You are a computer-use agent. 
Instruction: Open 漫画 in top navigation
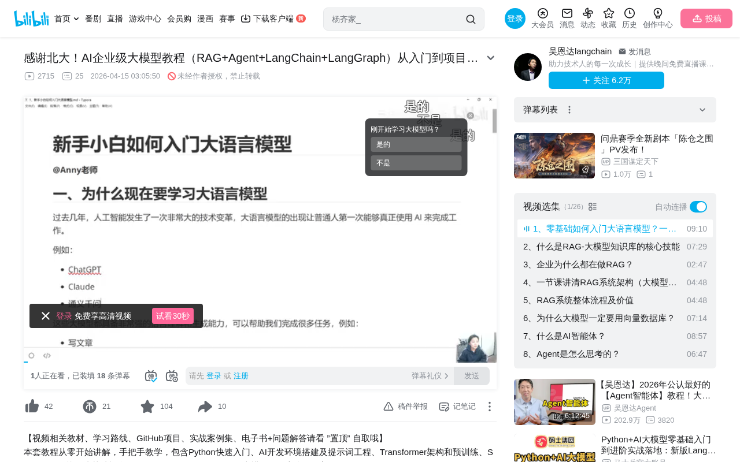click(205, 18)
